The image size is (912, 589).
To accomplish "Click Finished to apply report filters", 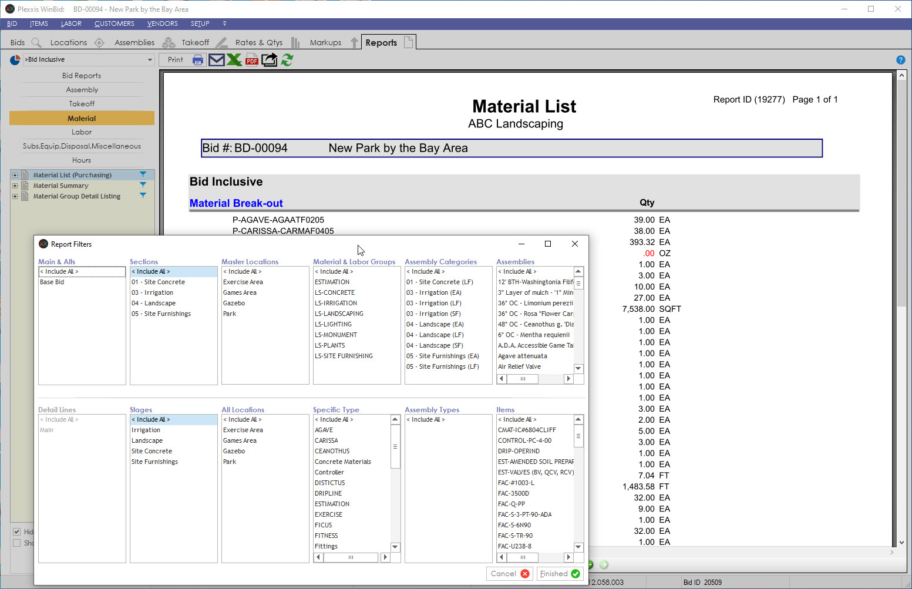I will point(560,574).
